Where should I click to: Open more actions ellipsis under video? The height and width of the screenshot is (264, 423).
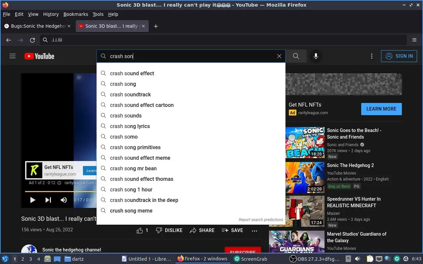(254, 231)
